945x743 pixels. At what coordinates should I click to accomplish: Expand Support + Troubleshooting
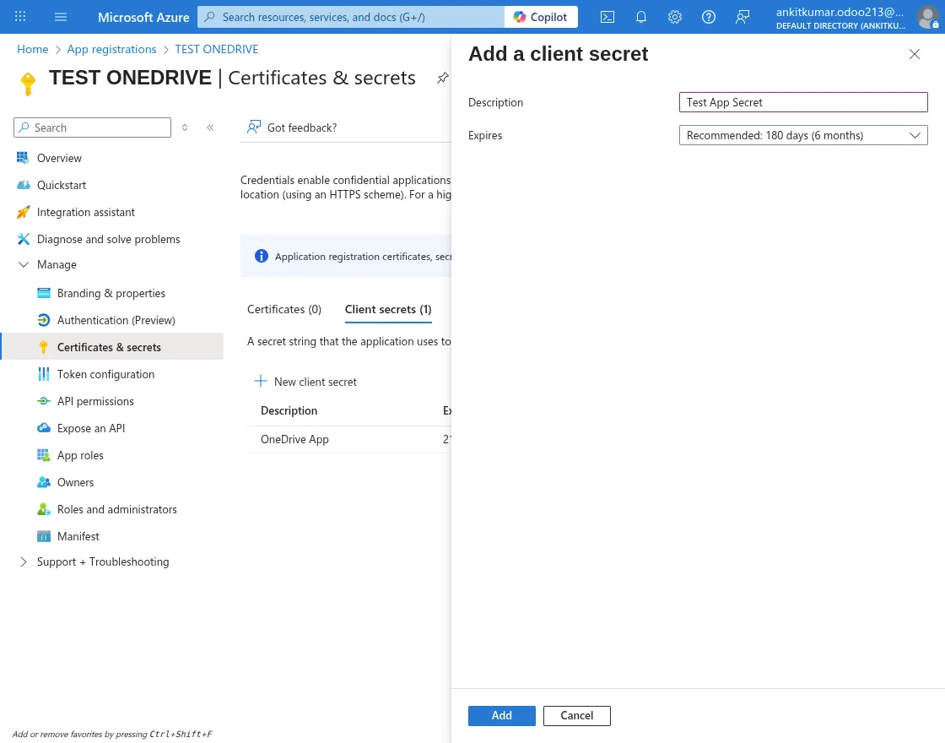click(x=24, y=561)
